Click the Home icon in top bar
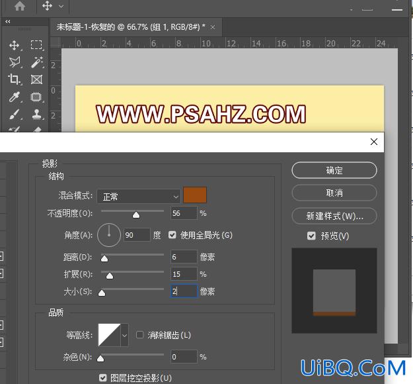 coord(20,6)
